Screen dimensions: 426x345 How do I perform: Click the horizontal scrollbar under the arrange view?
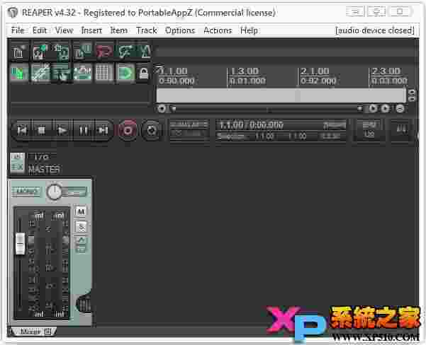point(268,109)
